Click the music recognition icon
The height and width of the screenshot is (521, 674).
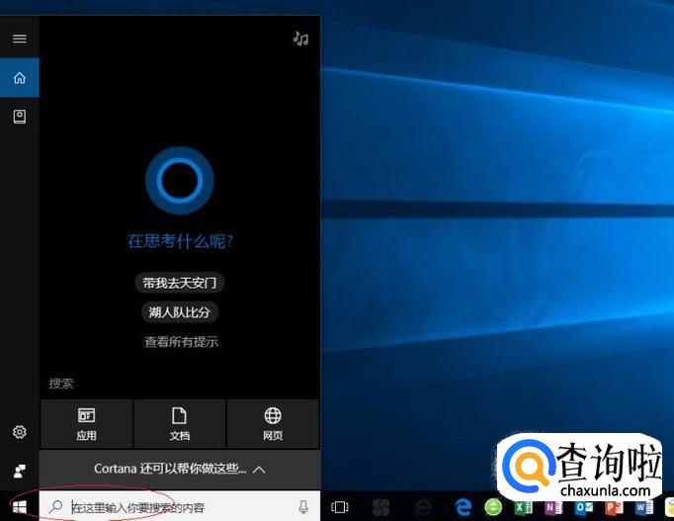tap(300, 40)
